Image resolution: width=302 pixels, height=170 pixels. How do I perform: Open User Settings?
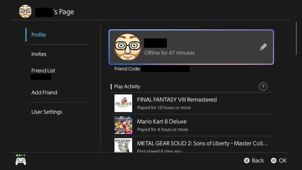(x=47, y=112)
